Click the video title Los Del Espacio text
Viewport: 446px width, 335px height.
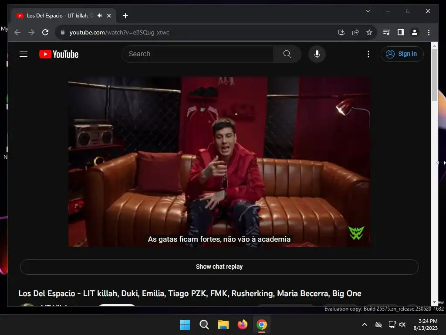tap(190, 294)
